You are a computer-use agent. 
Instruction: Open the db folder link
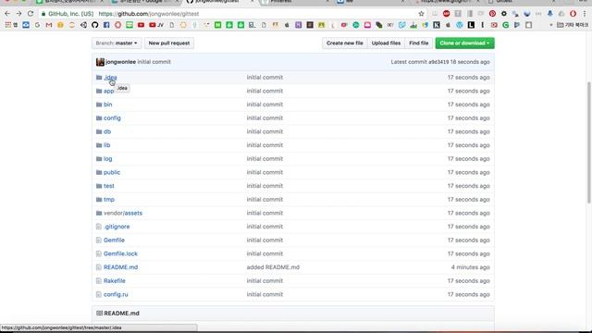(x=107, y=131)
